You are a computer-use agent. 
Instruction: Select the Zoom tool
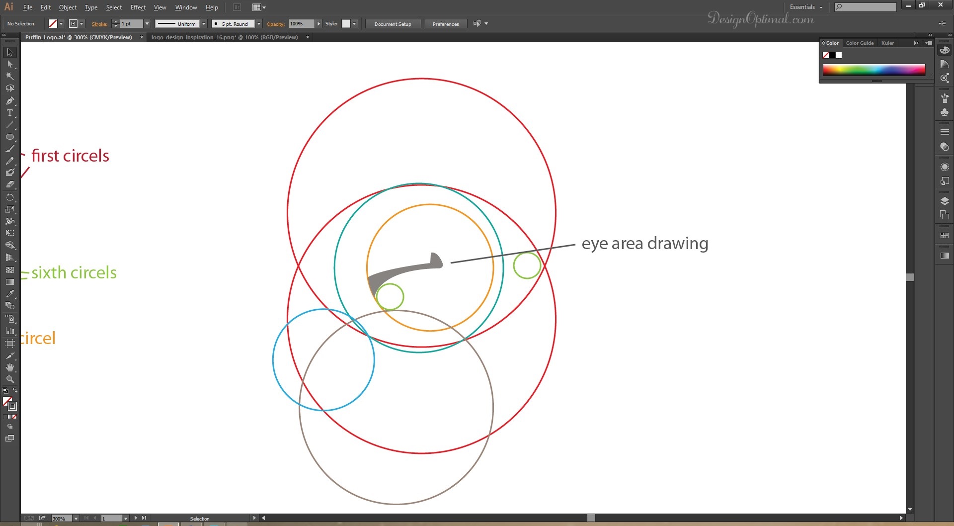click(9, 379)
